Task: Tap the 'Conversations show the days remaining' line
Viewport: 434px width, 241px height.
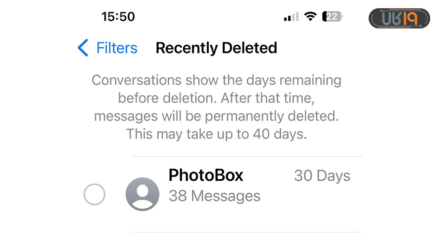Action: [x=217, y=80]
